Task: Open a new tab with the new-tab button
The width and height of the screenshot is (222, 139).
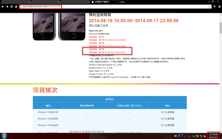Action: coord(122,2)
